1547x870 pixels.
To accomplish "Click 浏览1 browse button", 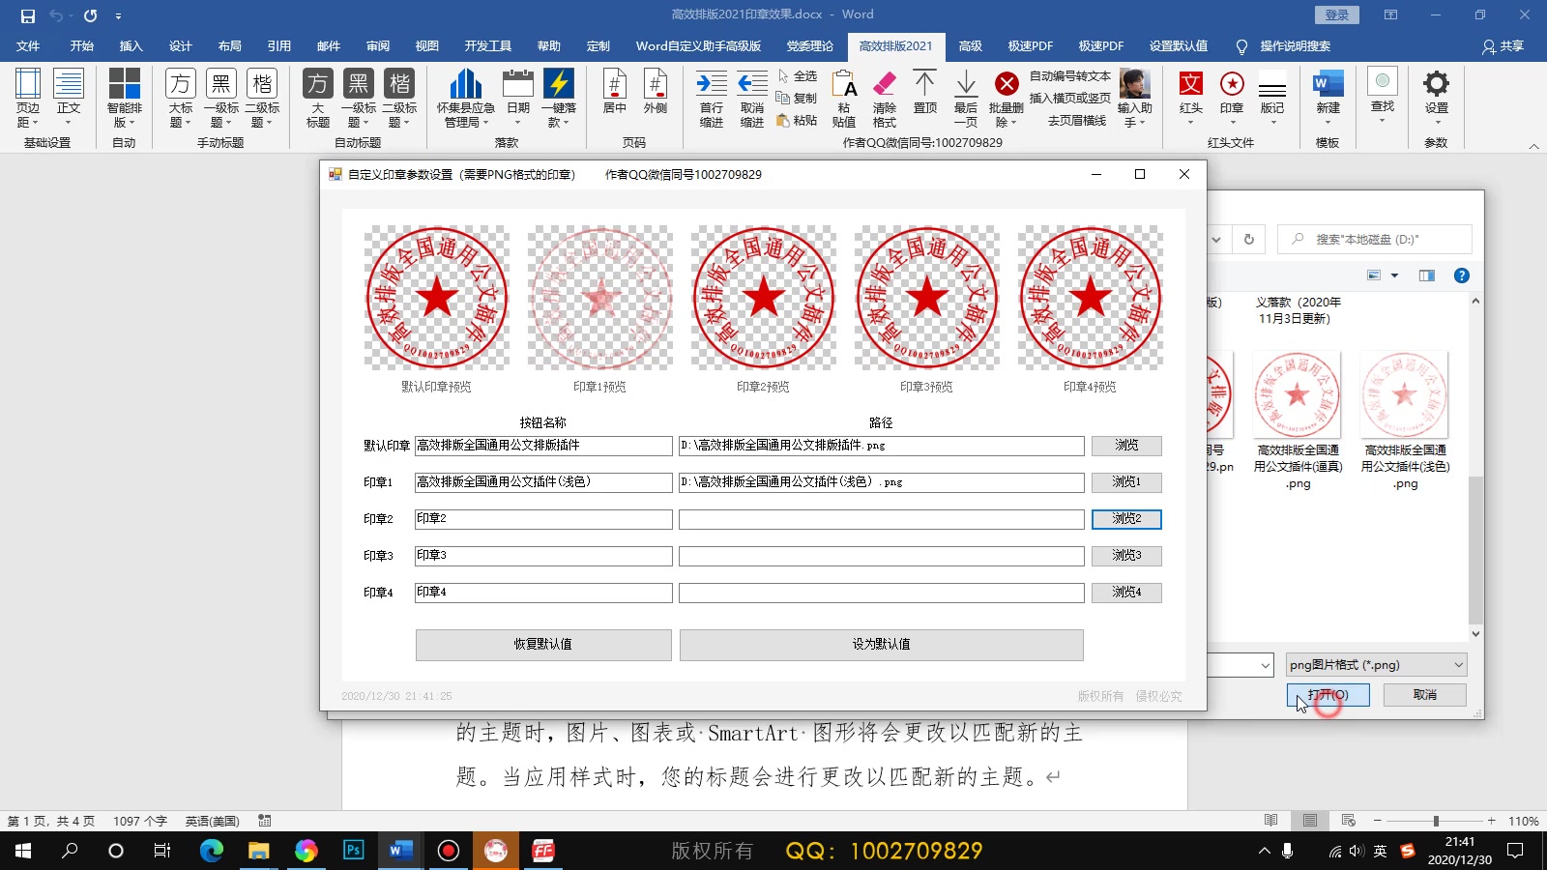I will pyautogui.click(x=1126, y=482).
